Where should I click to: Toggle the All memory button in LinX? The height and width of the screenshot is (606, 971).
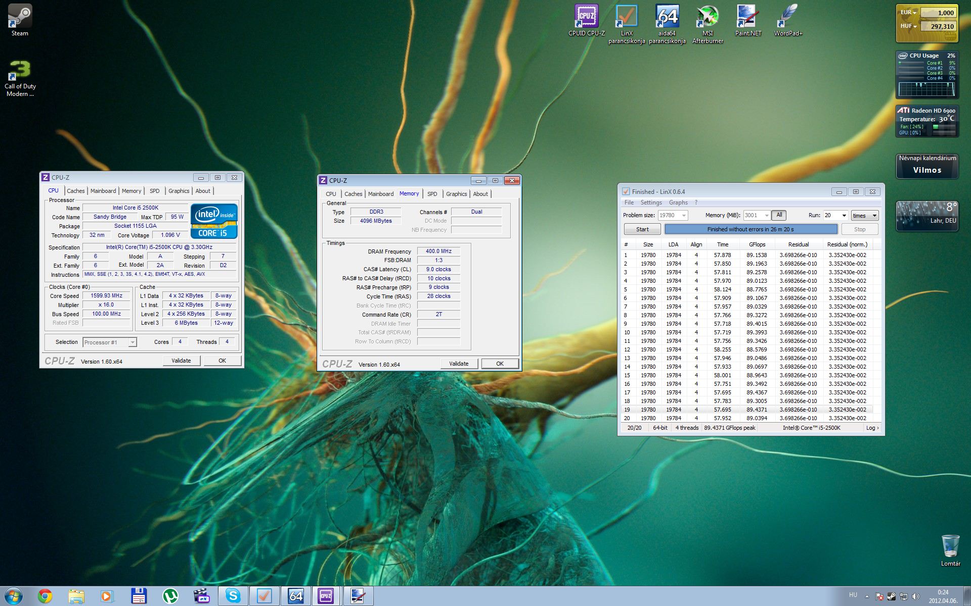pos(779,215)
